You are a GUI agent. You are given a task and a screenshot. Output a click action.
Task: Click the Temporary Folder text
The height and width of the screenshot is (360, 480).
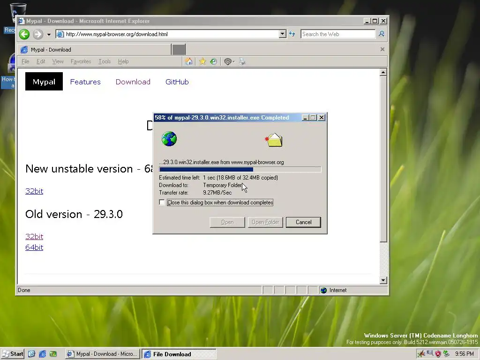coord(222,185)
